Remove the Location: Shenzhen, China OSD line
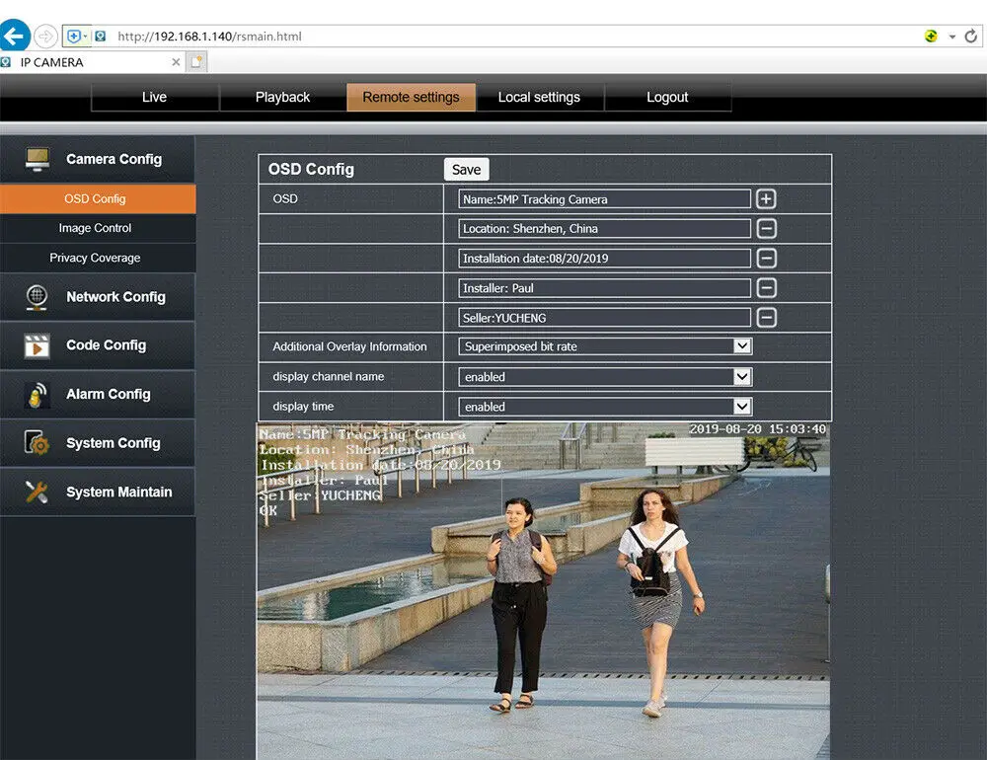 tap(766, 229)
